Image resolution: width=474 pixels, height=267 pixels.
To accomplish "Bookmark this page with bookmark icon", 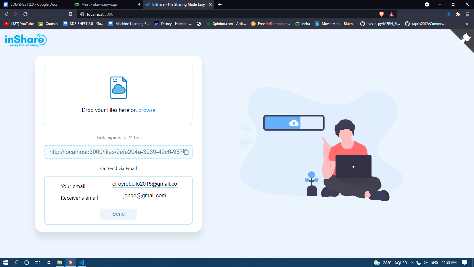I will click(71, 14).
